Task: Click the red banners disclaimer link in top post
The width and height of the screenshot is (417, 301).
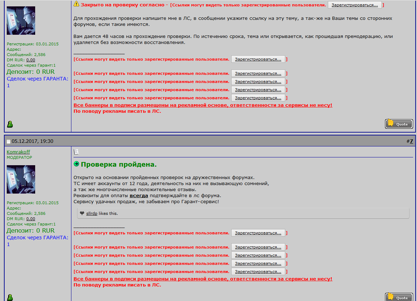Action: (202, 105)
